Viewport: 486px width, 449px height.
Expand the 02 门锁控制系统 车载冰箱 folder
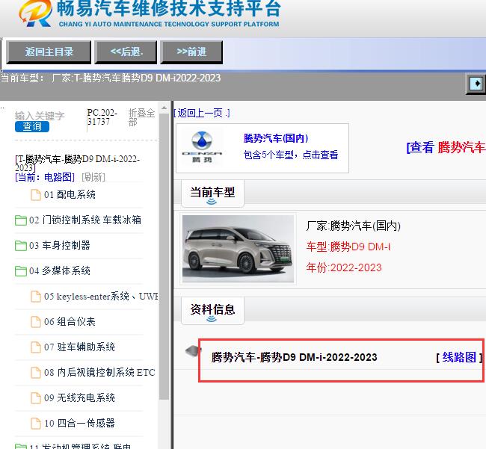click(x=21, y=220)
